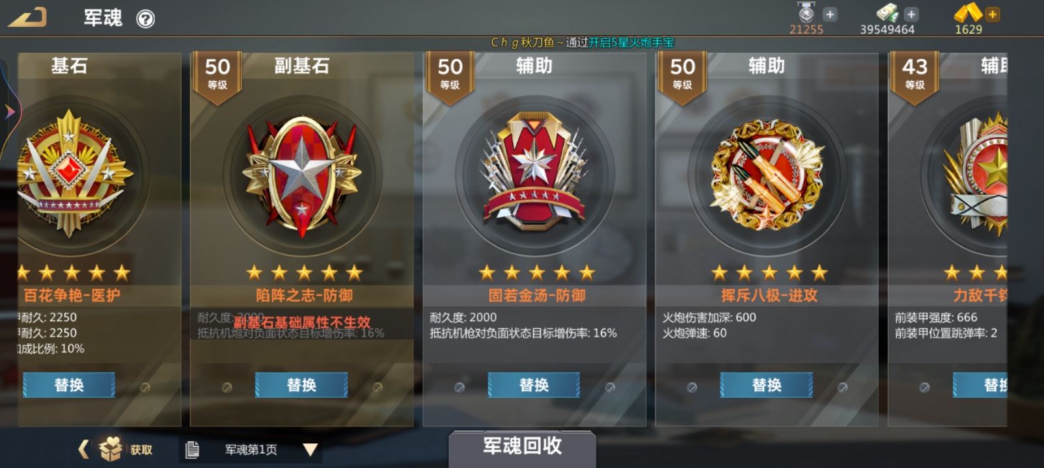The width and height of the screenshot is (1044, 468).
Task: Select the 挥斥八极-进攻 bullet emblem
Action: pyautogui.click(x=767, y=175)
